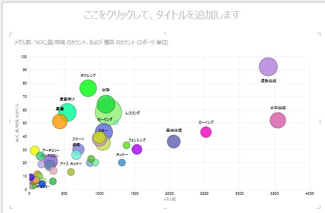Click the 100 tick on the y-axis
The width and height of the screenshot is (325, 213).
click(24, 56)
